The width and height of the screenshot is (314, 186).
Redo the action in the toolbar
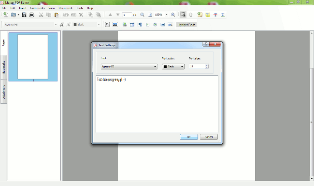tap(73, 14)
